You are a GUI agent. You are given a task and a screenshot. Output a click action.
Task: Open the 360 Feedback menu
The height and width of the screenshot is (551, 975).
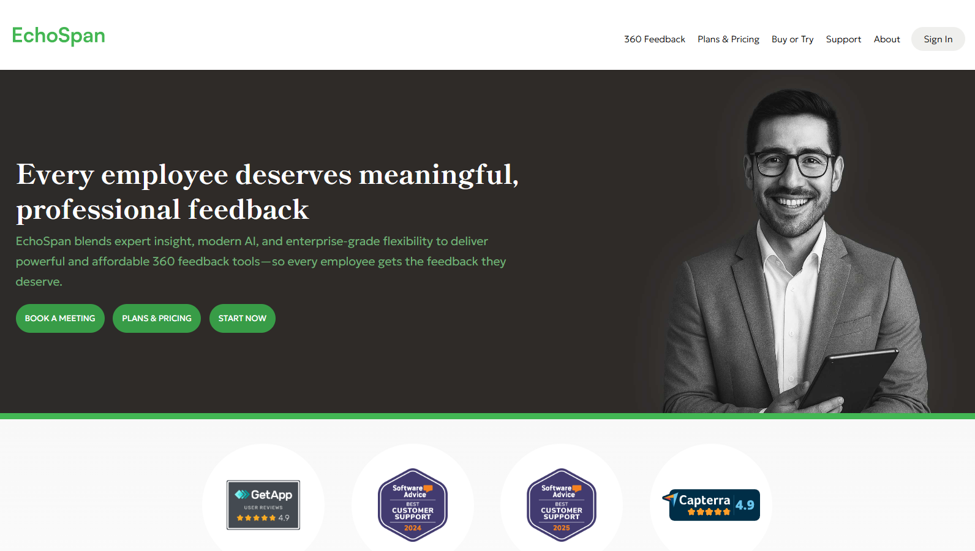(x=655, y=39)
